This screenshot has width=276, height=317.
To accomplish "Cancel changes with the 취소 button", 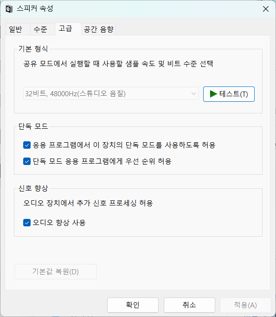I will (x=189, y=305).
